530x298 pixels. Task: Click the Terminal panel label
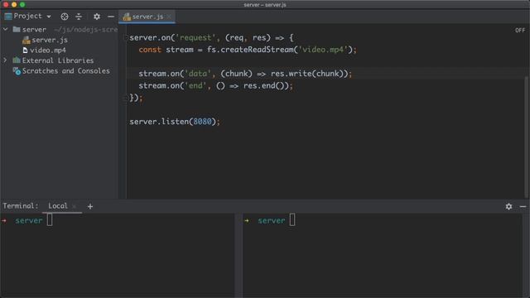coord(20,206)
